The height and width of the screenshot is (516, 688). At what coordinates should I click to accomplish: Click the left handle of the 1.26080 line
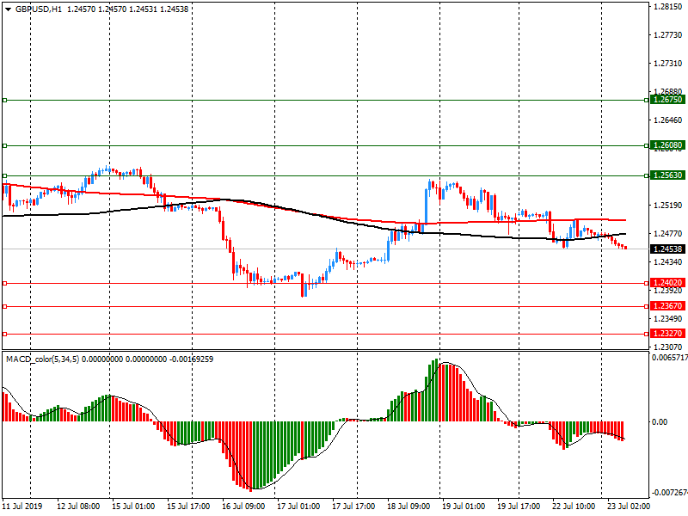click(x=5, y=145)
